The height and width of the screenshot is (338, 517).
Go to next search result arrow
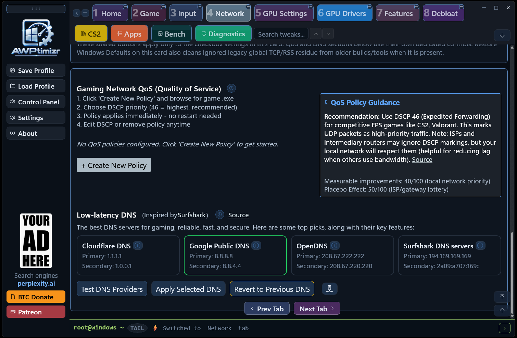coord(328,34)
